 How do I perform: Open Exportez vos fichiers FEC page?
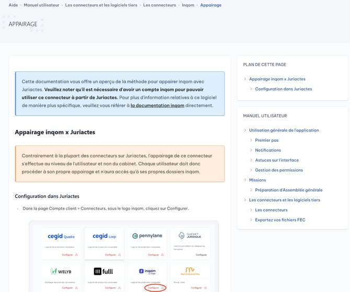point(280,220)
